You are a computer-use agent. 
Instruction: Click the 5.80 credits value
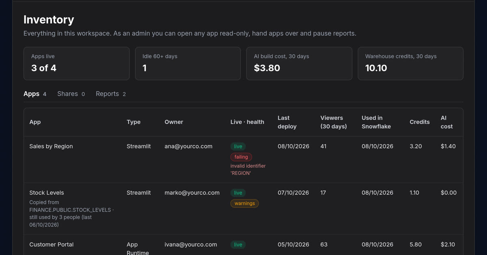(416, 245)
